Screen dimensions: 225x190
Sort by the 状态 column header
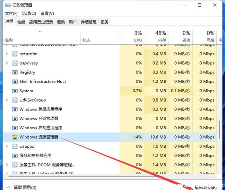click(100, 37)
